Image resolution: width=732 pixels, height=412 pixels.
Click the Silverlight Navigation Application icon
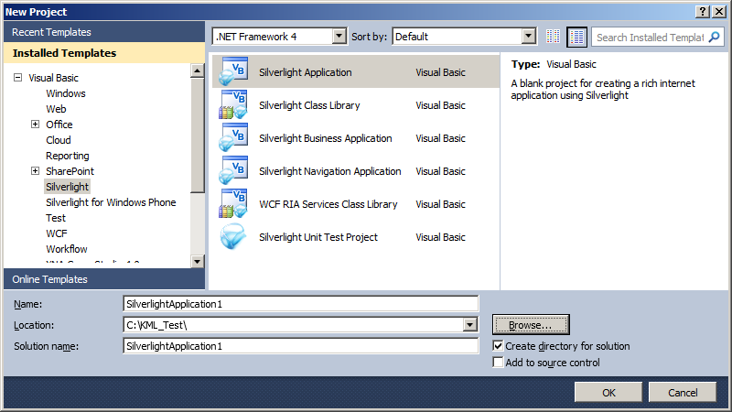[x=233, y=170]
